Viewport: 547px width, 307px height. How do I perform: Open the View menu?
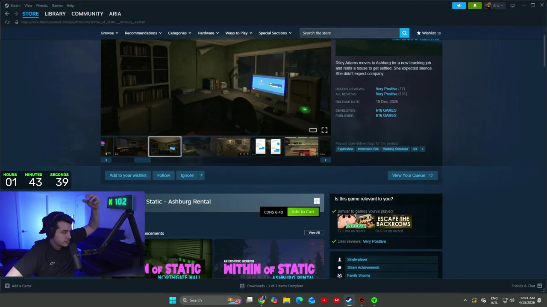click(28, 6)
